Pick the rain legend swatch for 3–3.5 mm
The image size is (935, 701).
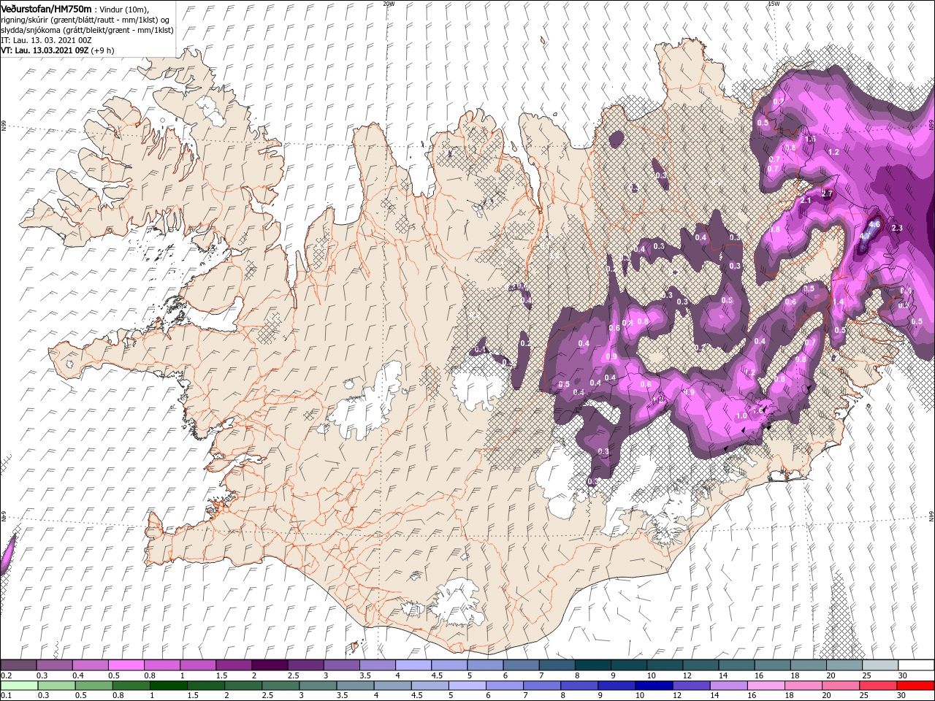318,686
